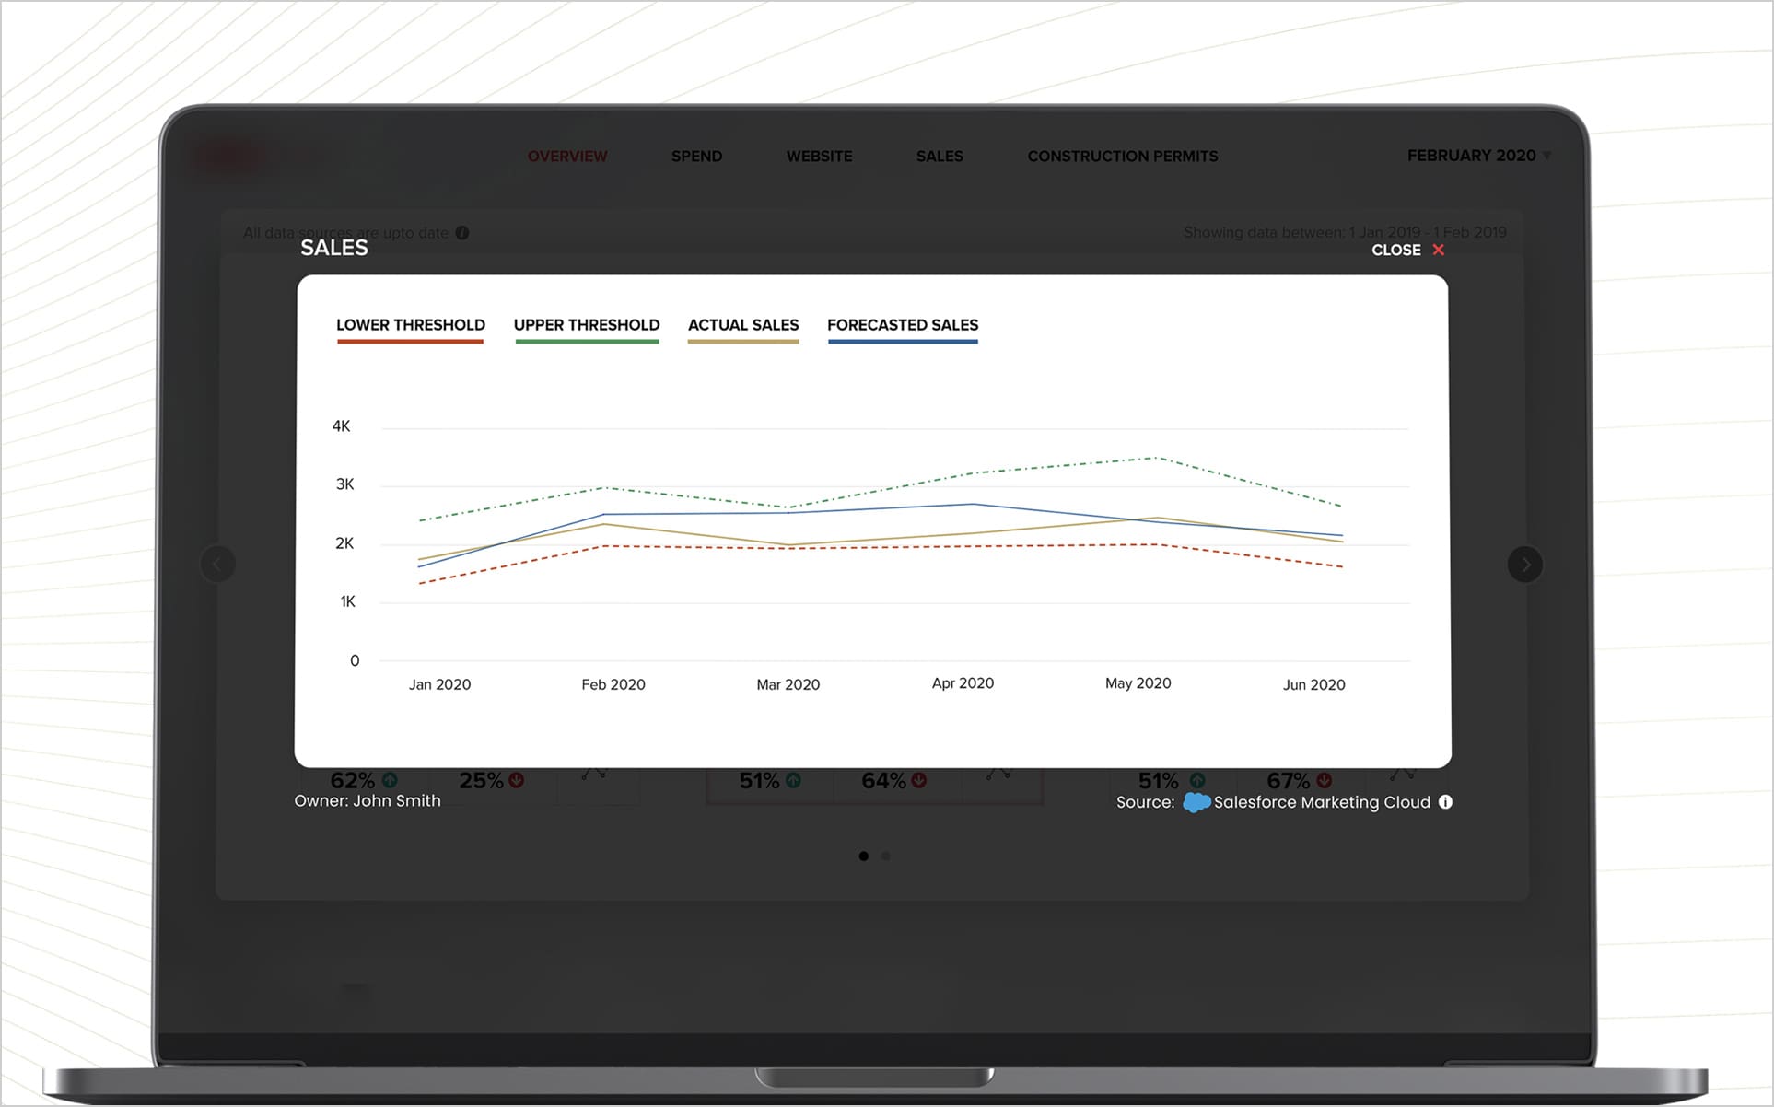Toggle the Lower Threshold series visibility
Viewport: 1774px width, 1107px height.
[x=411, y=332]
